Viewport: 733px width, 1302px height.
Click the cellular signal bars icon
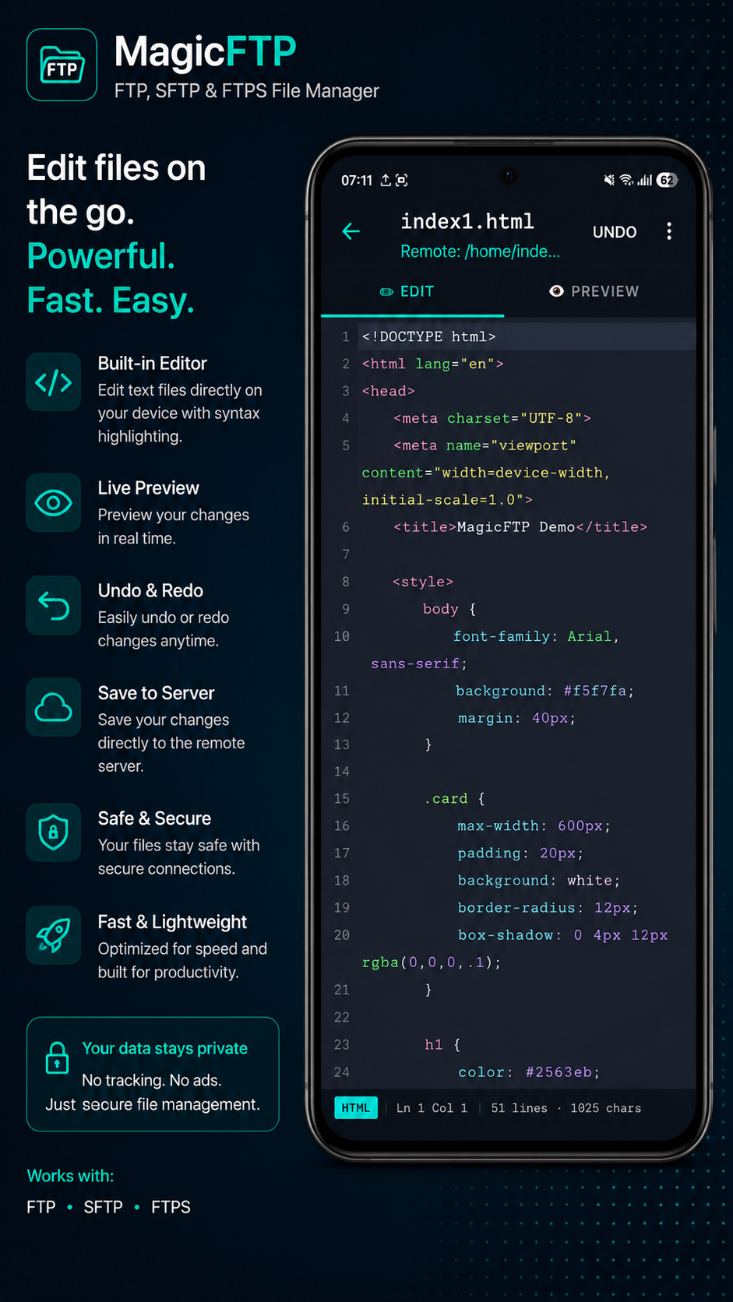[x=645, y=180]
